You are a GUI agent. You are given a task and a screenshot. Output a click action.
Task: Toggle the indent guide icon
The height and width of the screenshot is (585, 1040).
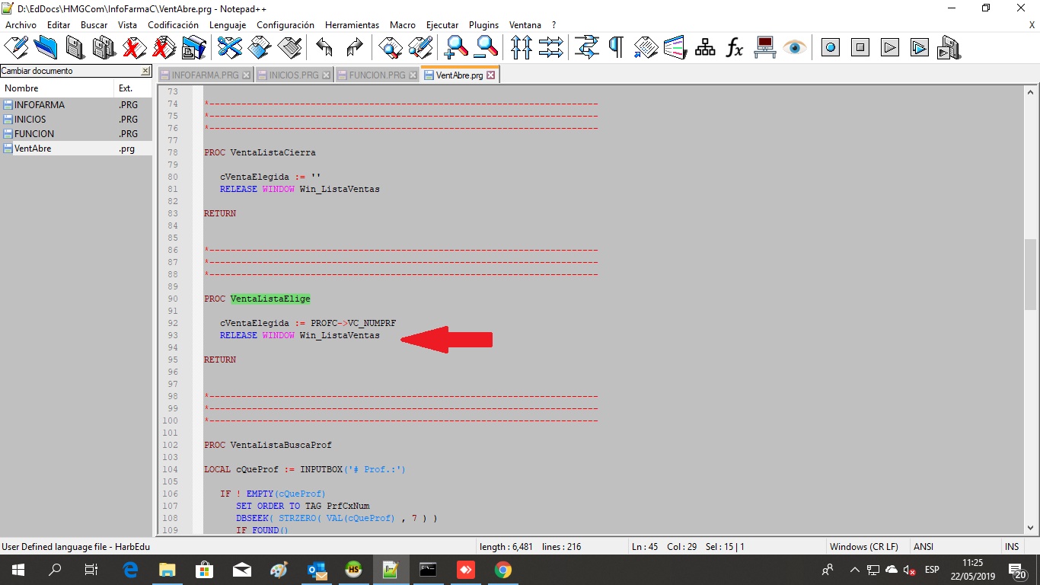646,48
